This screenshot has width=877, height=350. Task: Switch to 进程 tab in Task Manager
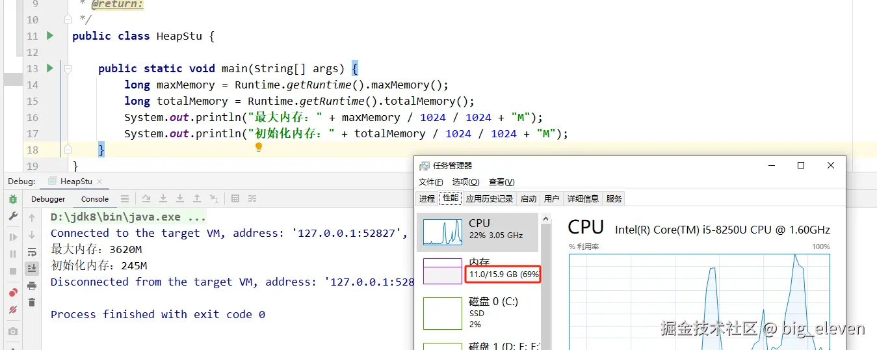tap(427, 198)
